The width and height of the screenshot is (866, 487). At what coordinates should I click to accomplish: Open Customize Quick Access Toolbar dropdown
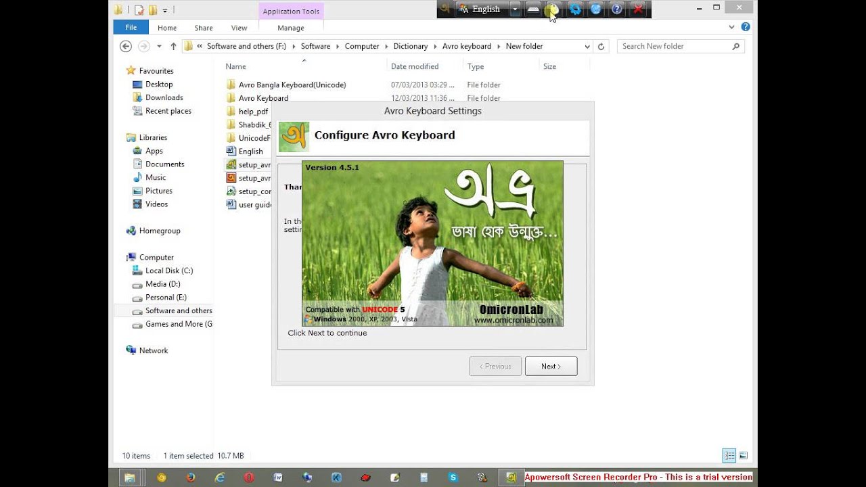164,9
